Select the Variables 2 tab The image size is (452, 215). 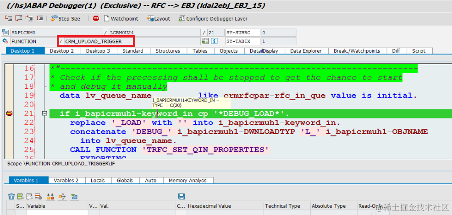tap(66, 180)
